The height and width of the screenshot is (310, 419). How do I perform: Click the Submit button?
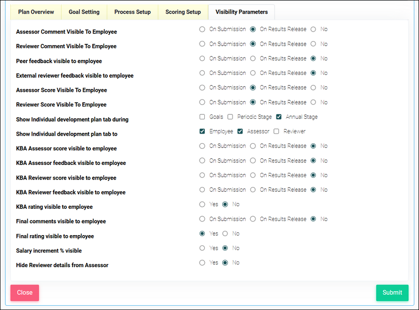coord(392,293)
